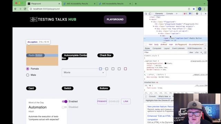This screenshot has width=221, height=124.
Task: Go back using the browser back arrow
Action: click(16, 9)
